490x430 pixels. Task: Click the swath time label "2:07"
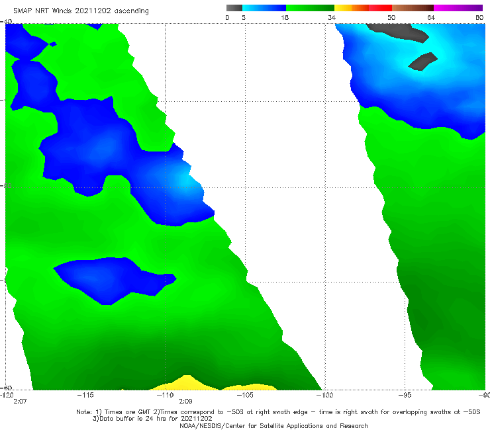(20, 402)
